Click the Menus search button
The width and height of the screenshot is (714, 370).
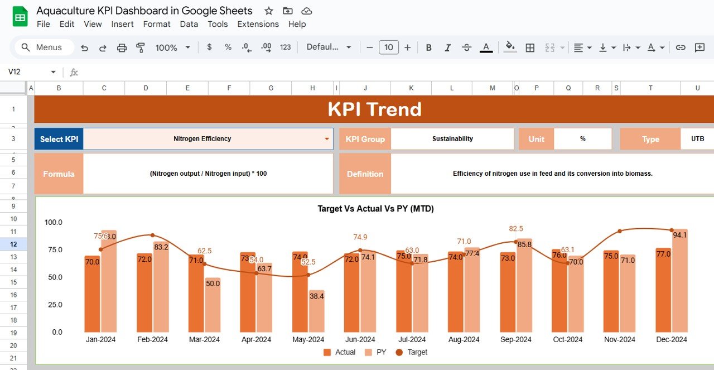(42, 47)
